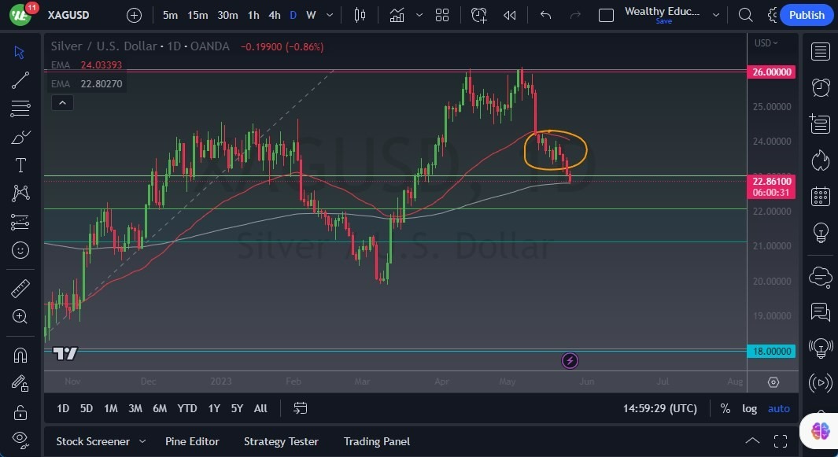
Task: Toggle percent scale mode
Action: coord(725,408)
